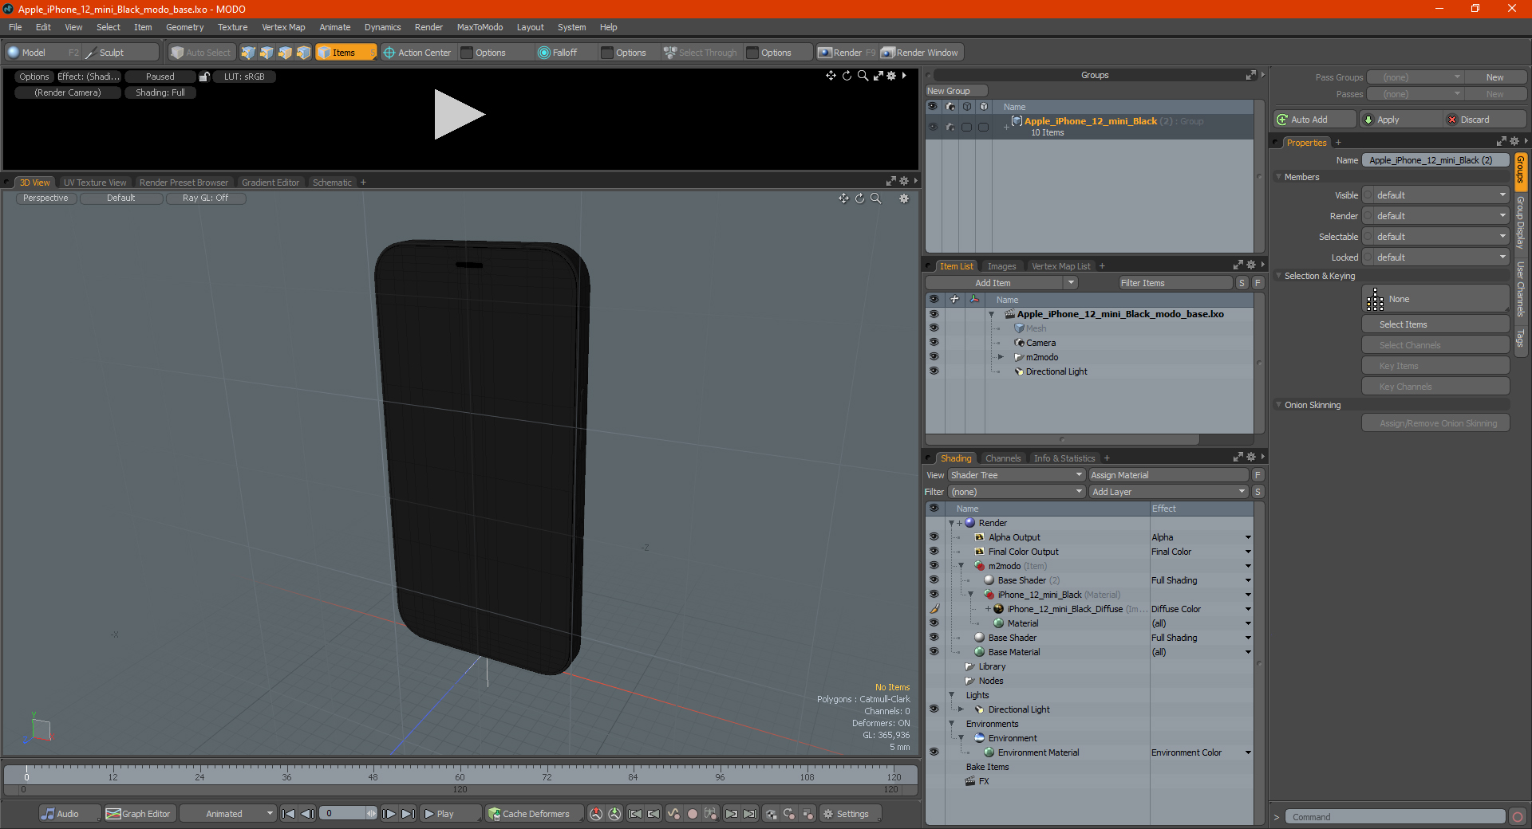The image size is (1532, 829).
Task: Open the Geometry menu
Action: (x=184, y=27)
